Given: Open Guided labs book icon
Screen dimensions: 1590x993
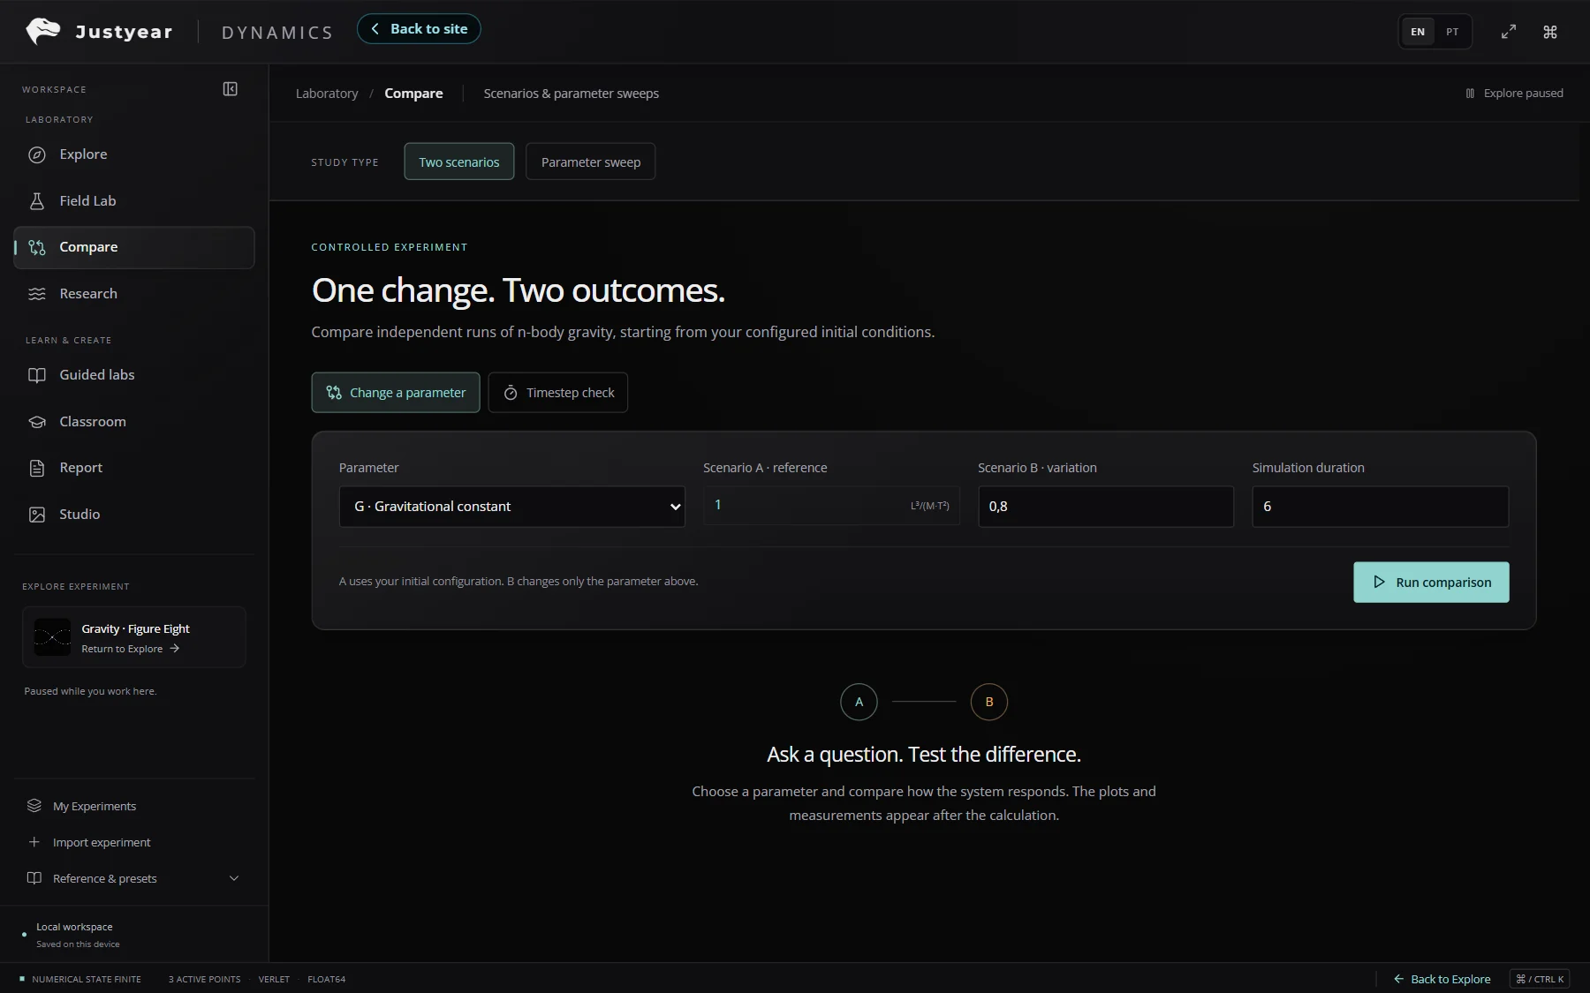Looking at the screenshot, I should pyautogui.click(x=37, y=375).
